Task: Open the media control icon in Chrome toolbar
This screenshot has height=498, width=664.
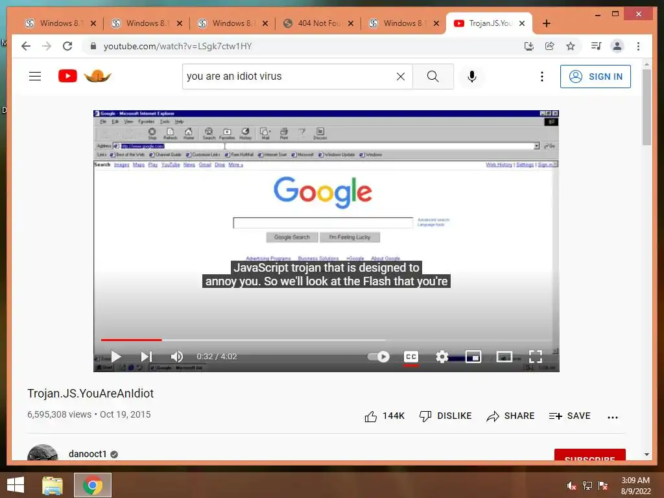Action: (597, 46)
